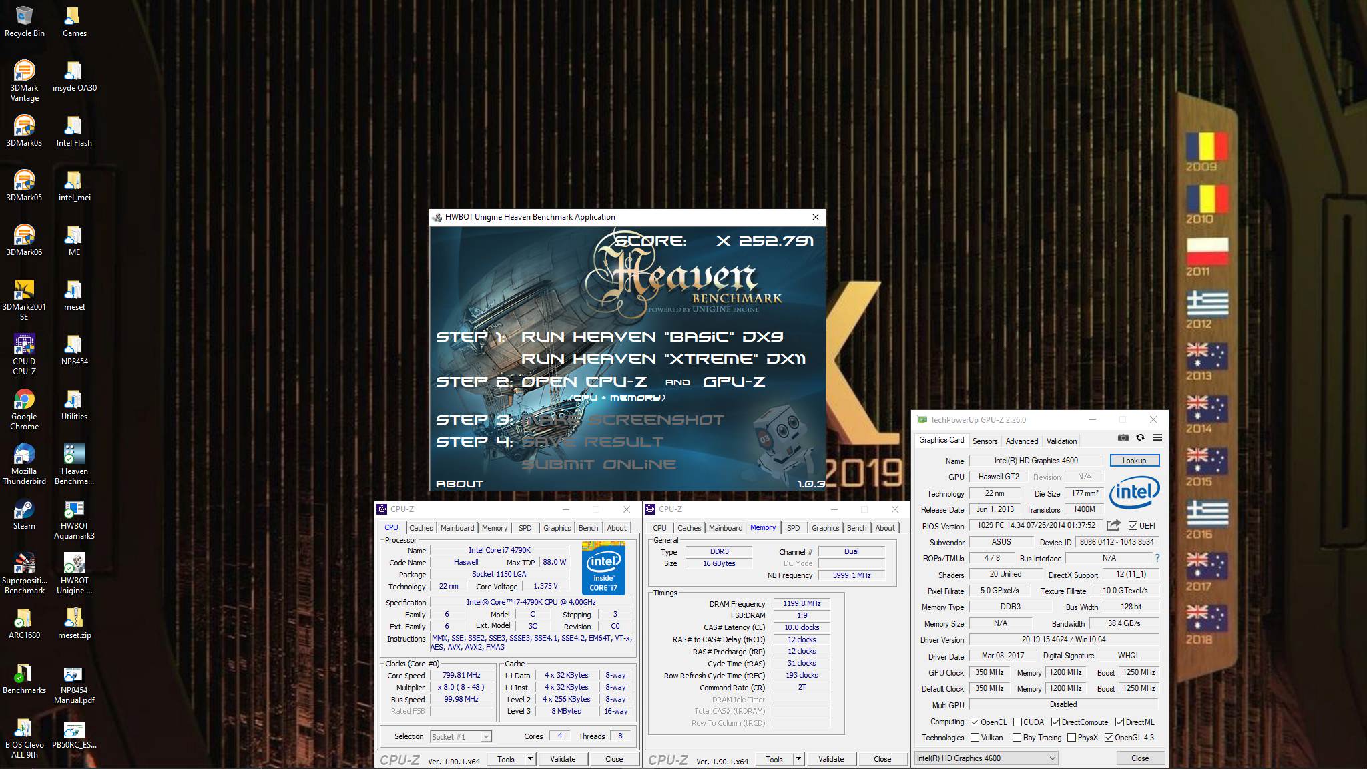
Task: Launch 3DMark2001 SE shortcut
Action: click(25, 299)
